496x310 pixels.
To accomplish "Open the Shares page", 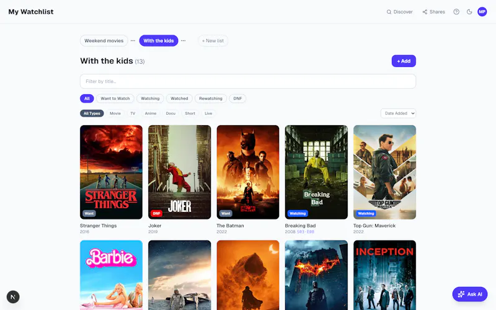I will click(433, 12).
